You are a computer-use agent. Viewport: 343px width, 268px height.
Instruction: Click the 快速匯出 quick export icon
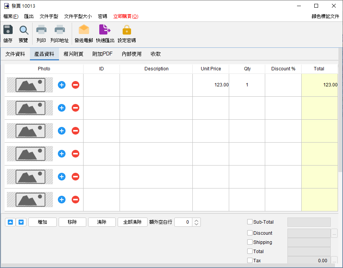[x=105, y=29]
